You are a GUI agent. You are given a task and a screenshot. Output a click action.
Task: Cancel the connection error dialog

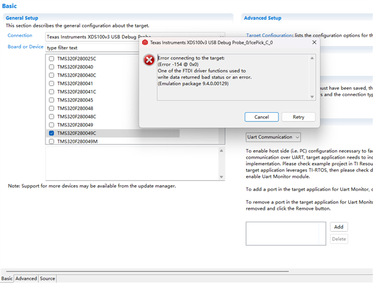261,117
